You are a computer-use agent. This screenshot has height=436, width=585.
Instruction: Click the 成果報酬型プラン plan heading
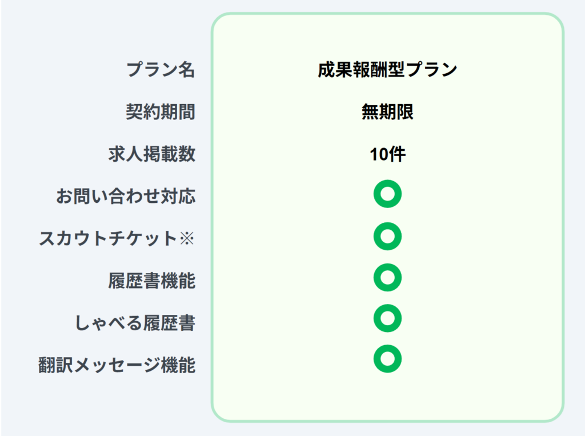[x=387, y=70]
